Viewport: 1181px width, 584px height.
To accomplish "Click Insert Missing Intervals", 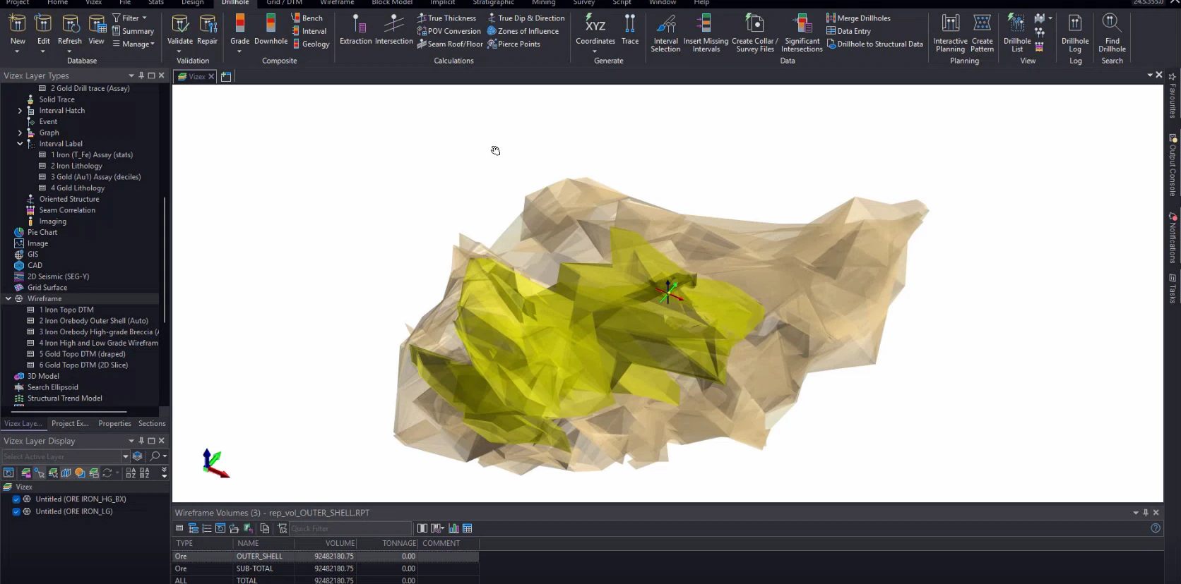I will tap(706, 33).
